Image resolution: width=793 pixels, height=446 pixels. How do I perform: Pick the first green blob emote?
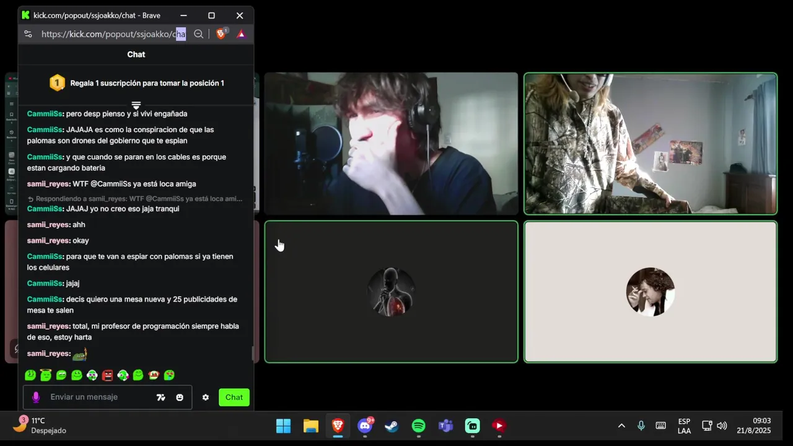(30, 375)
